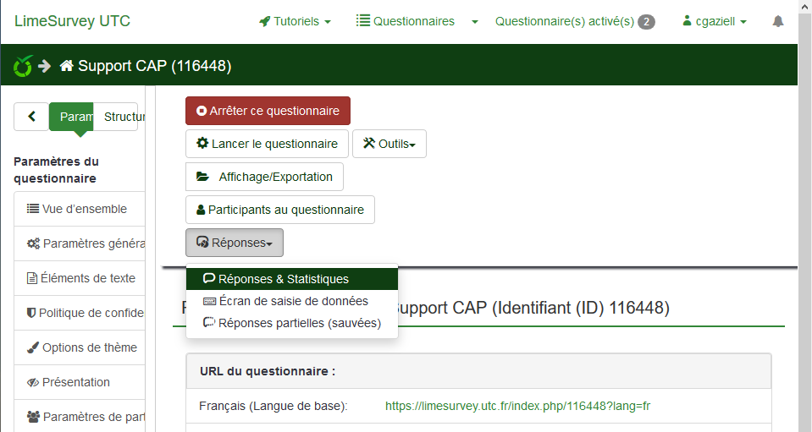Expand the caret next to Questionnaires
This screenshot has width=812, height=432.
click(475, 21)
